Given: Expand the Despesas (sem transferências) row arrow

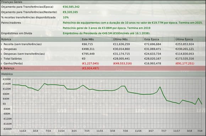Looking at the screenshot, I should coord(1,54).
